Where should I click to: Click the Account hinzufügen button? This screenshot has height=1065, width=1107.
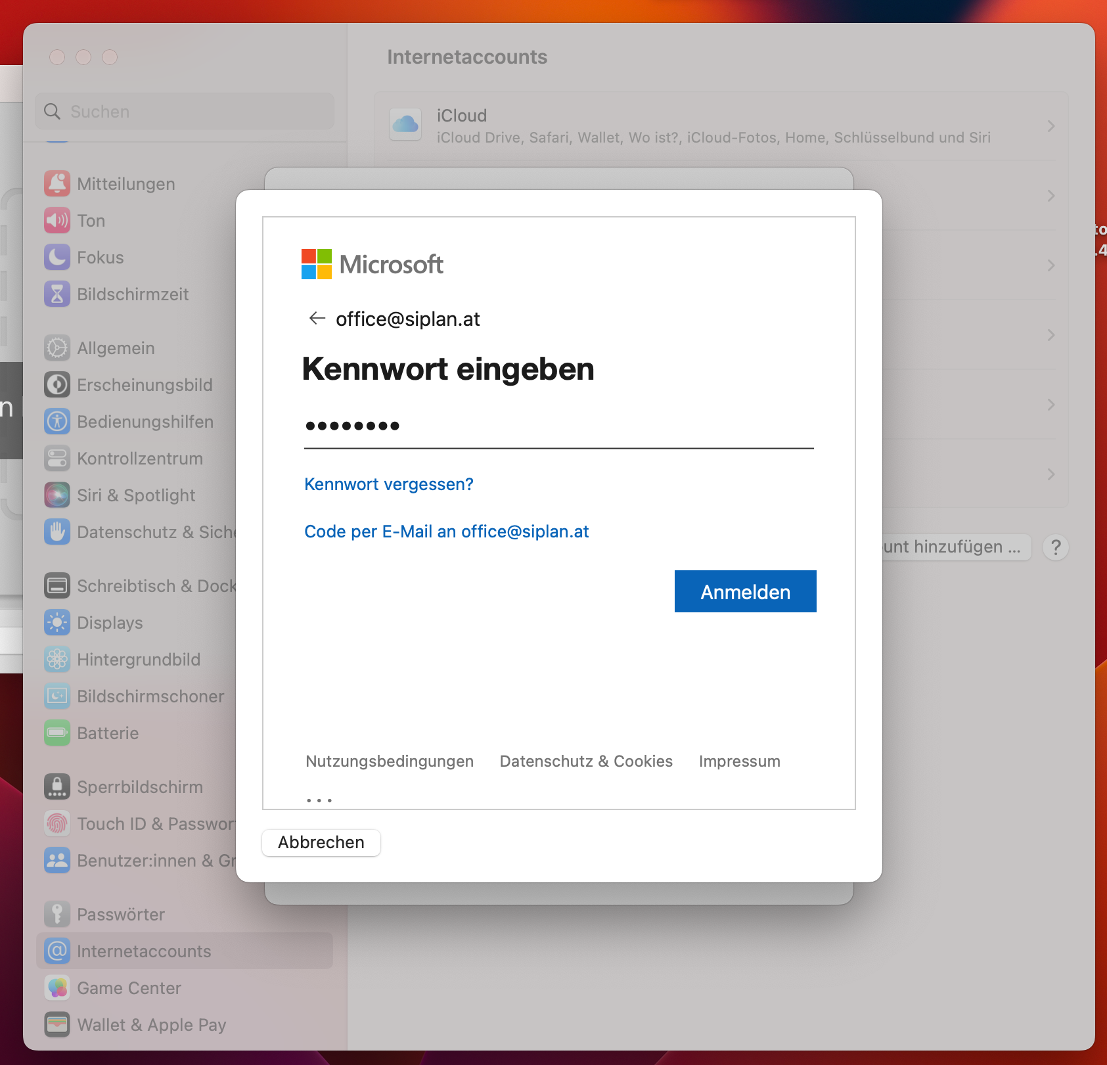(x=956, y=547)
